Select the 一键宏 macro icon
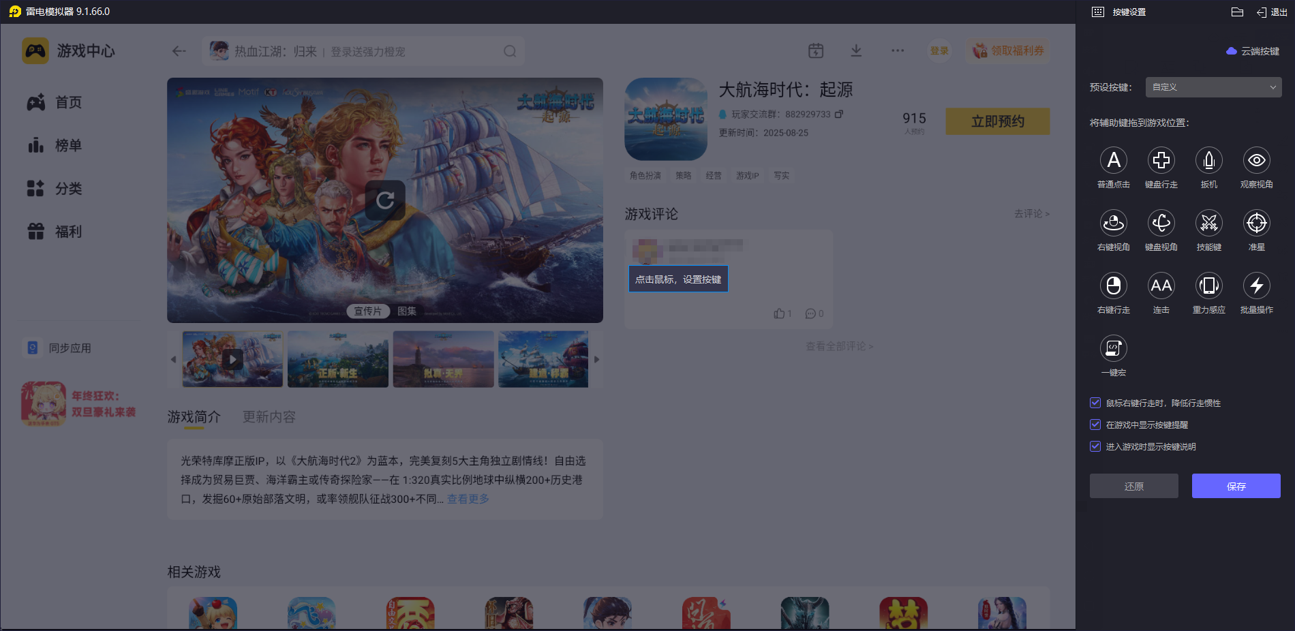Image resolution: width=1295 pixels, height=631 pixels. [x=1114, y=348]
